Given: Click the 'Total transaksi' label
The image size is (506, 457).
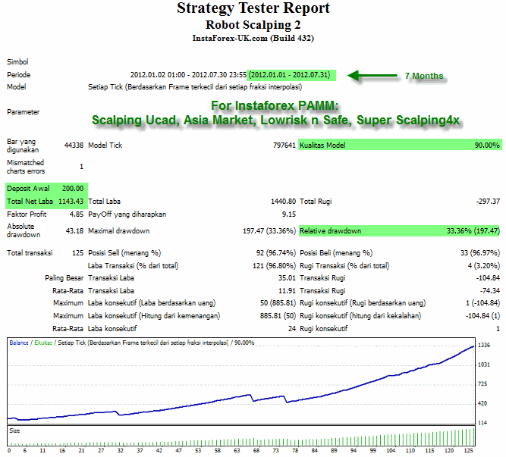Looking at the screenshot, I should coord(30,253).
